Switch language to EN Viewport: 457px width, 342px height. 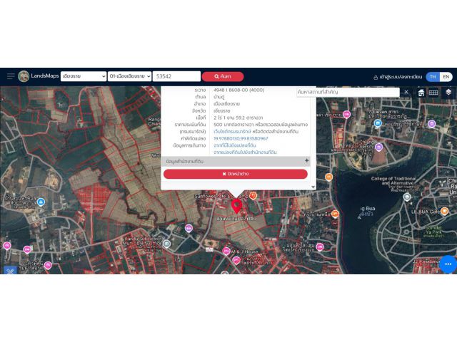(446, 76)
